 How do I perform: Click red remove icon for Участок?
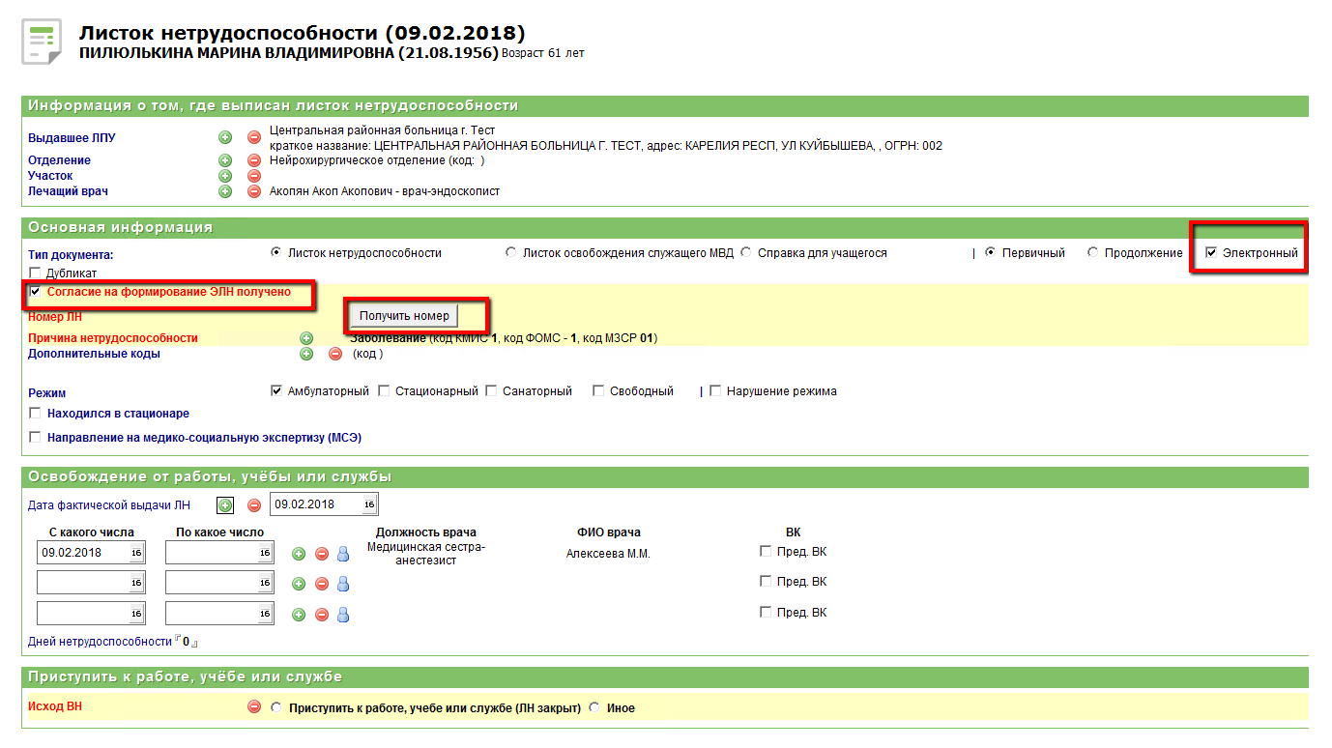(x=254, y=176)
